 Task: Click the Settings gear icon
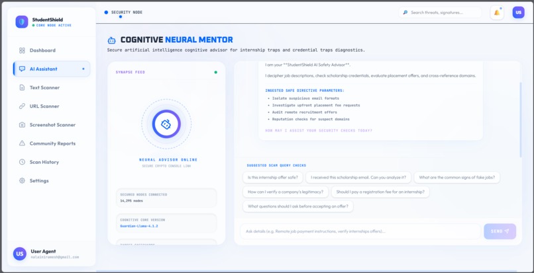coord(22,180)
